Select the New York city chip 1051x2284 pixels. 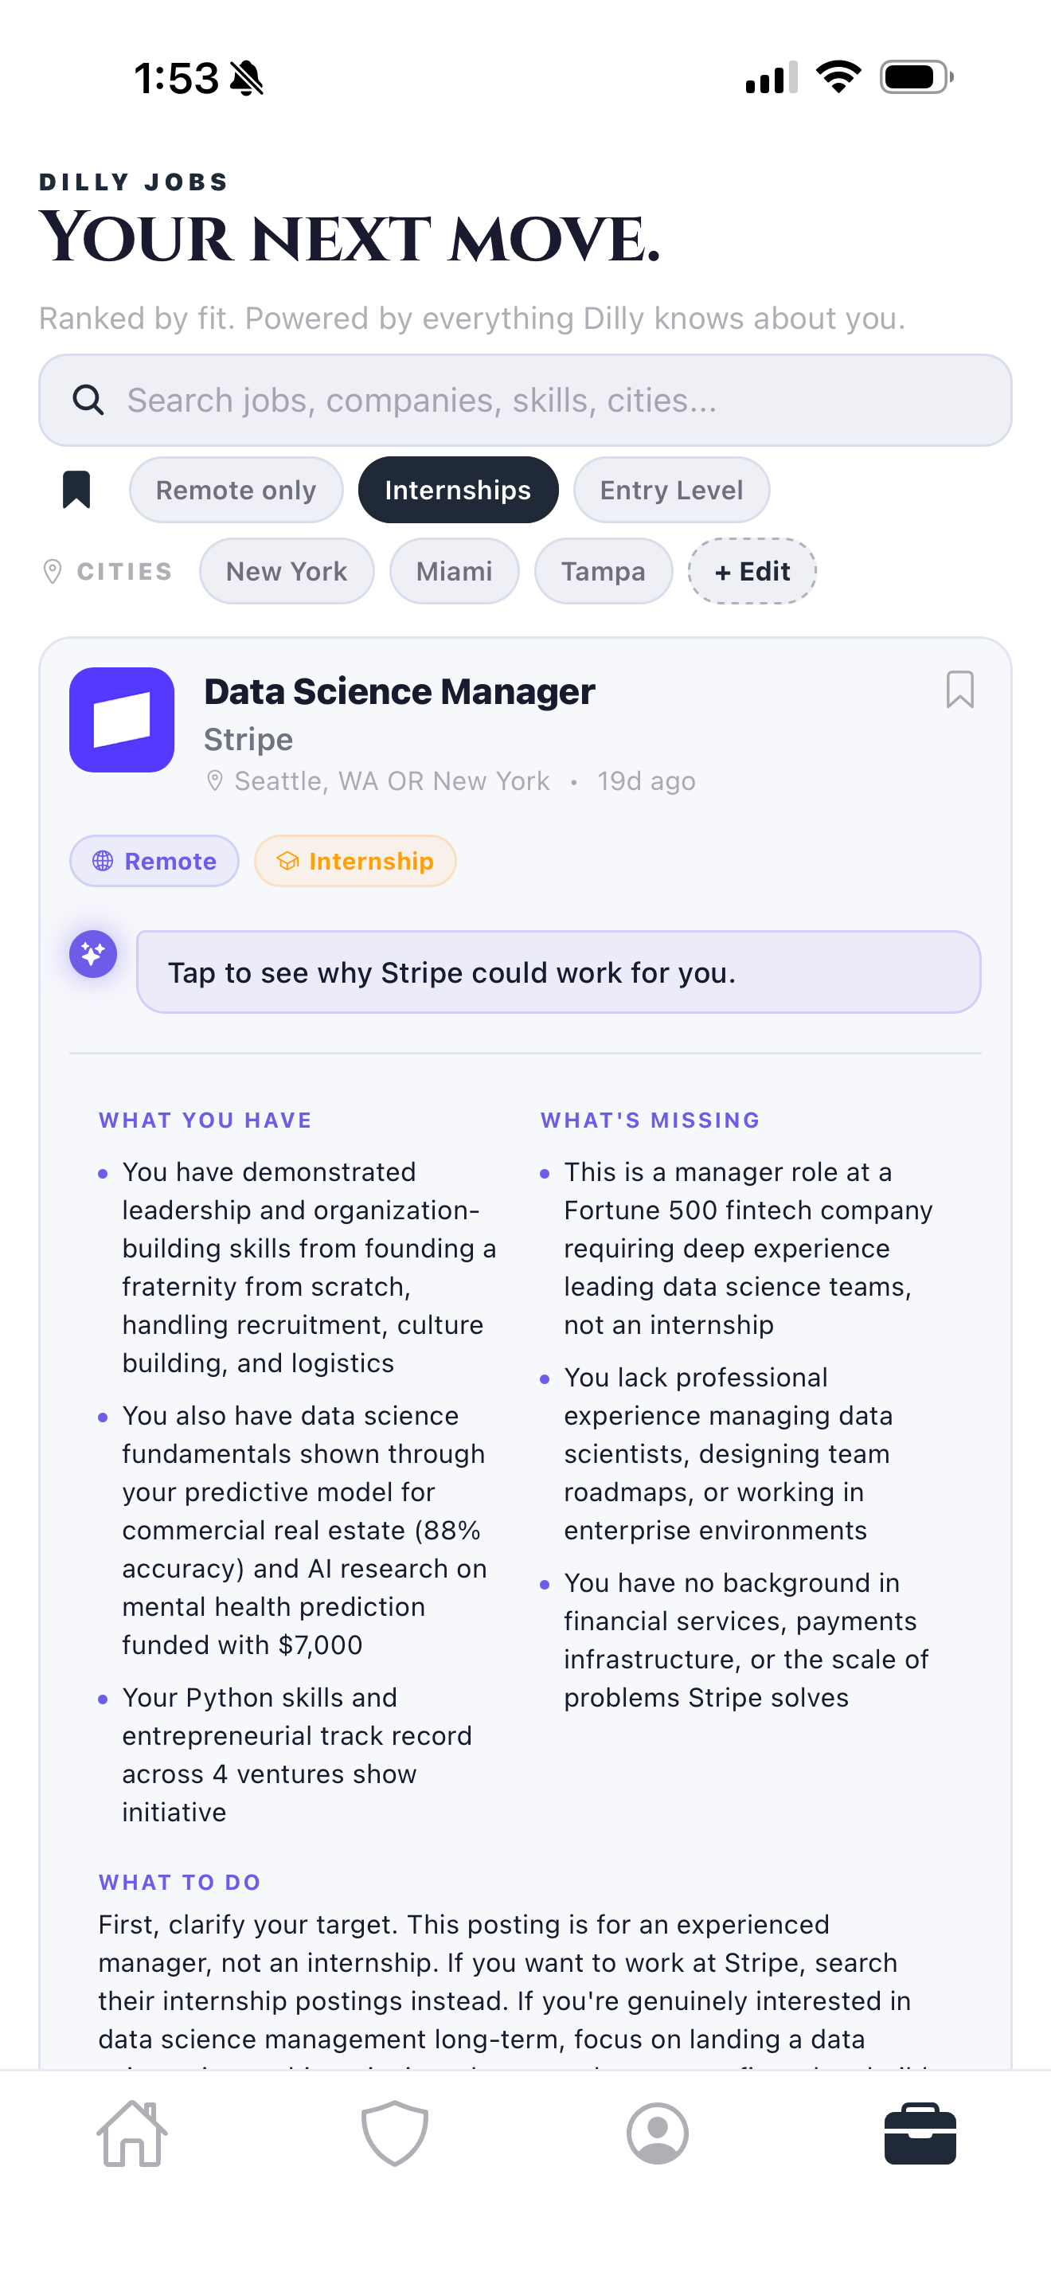click(286, 572)
